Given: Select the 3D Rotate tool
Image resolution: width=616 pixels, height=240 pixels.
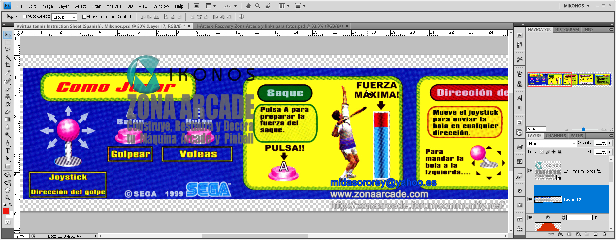Looking at the screenshot, I should pos(8,174).
